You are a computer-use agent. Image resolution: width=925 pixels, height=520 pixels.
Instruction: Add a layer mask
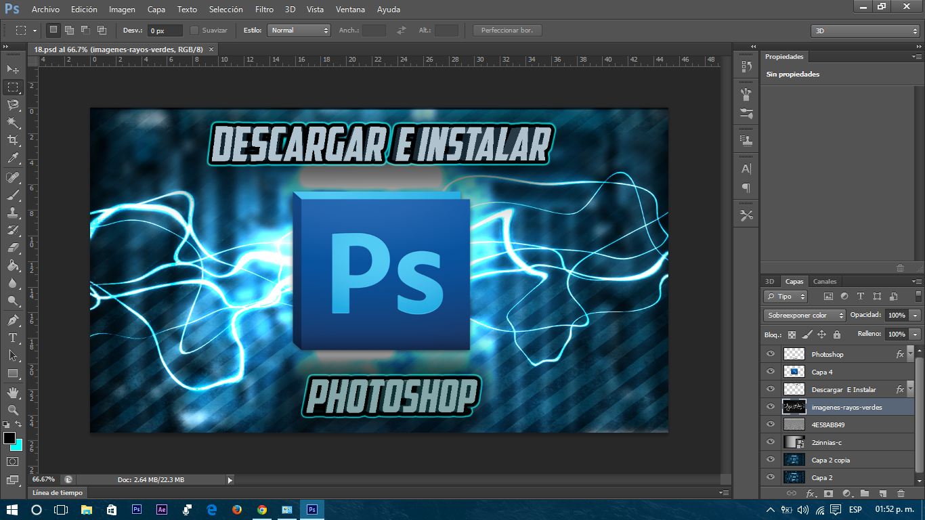tap(827, 494)
